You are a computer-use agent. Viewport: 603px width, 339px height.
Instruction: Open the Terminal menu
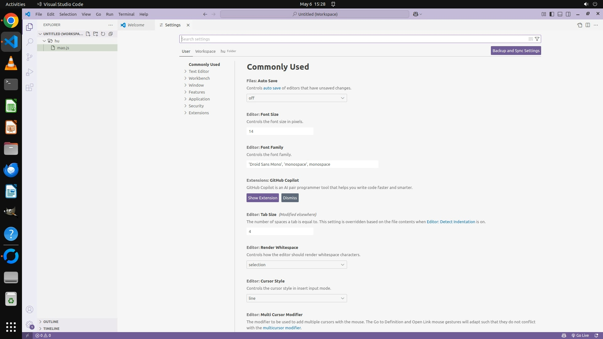(x=126, y=14)
